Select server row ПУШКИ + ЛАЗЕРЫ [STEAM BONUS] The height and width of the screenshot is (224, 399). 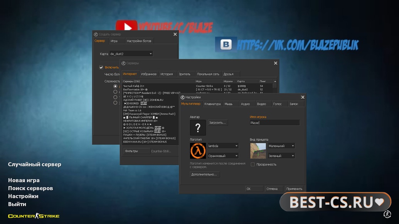[150, 135]
